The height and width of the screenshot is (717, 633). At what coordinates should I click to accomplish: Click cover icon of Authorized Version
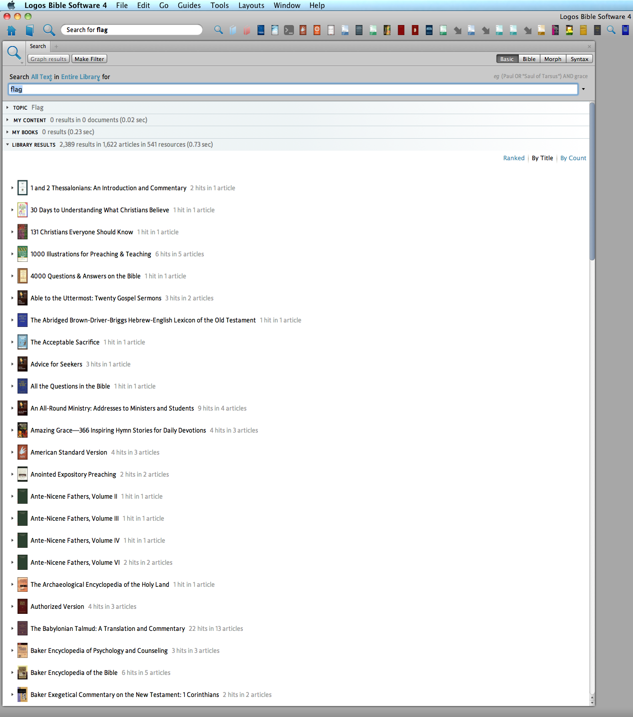(23, 606)
